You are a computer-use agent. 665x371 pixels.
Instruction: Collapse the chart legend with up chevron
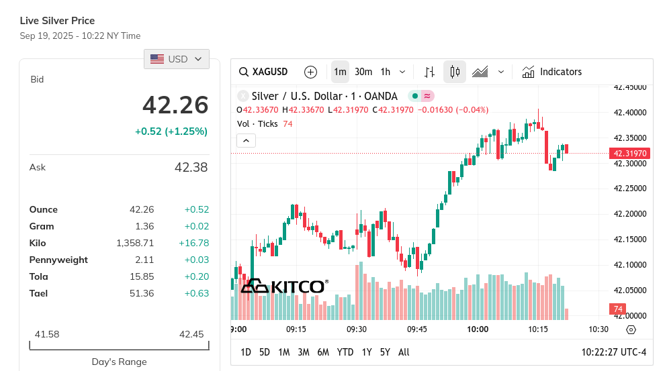point(246,141)
